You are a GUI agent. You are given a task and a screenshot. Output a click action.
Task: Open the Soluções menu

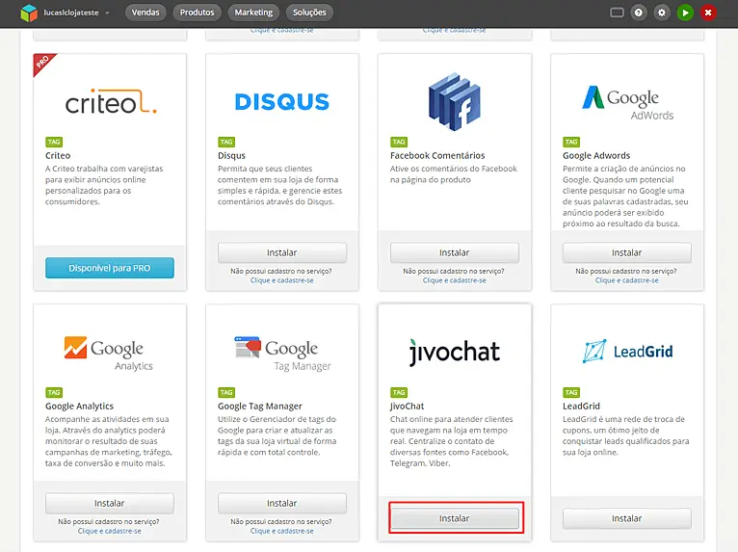309,13
